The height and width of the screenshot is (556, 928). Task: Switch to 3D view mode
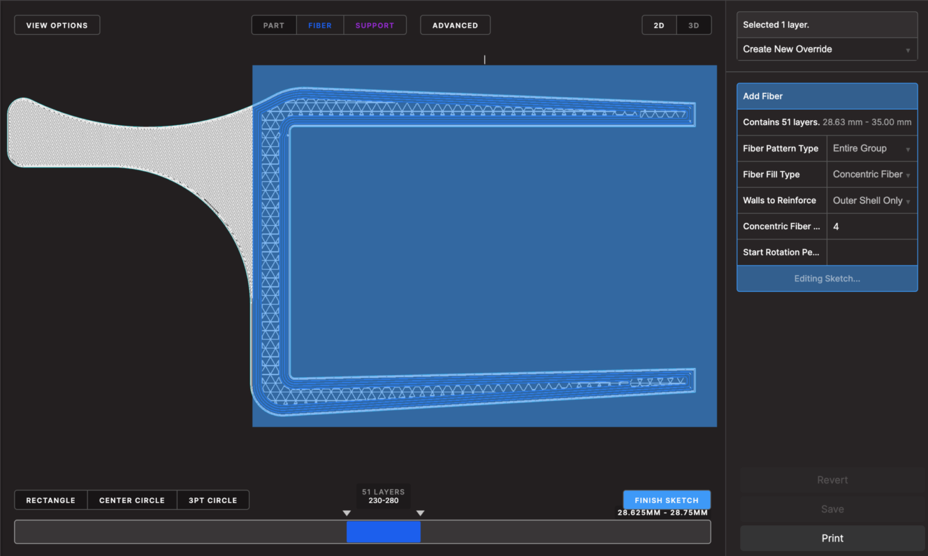click(x=694, y=25)
